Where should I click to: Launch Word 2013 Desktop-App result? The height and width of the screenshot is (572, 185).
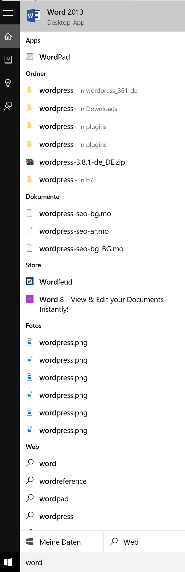tap(102, 16)
